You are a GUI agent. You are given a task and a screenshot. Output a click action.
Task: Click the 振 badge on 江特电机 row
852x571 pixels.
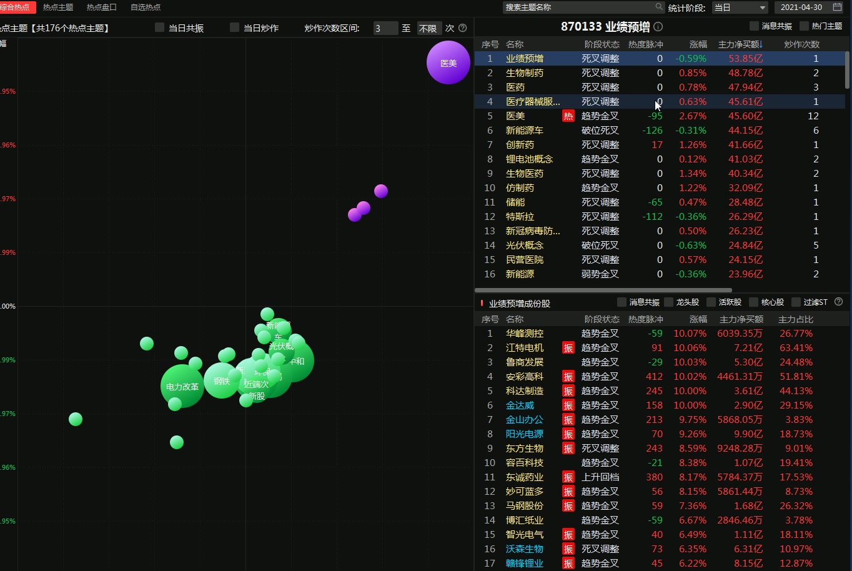click(x=568, y=348)
